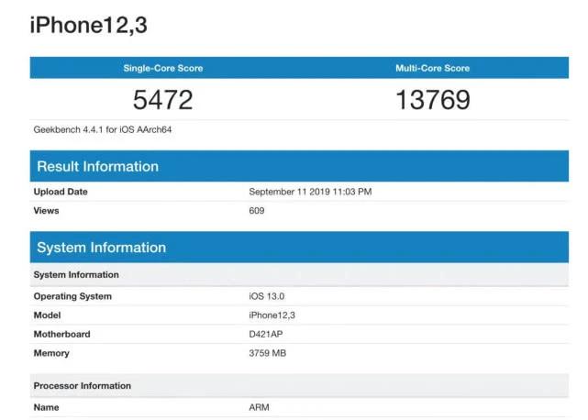588x420 pixels.
Task: Select the Operating System label
Action: click(x=72, y=296)
